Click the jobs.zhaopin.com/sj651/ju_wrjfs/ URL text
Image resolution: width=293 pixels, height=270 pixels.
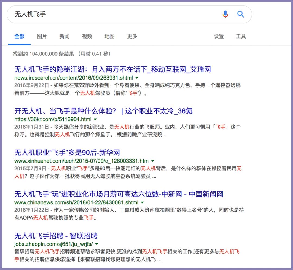coord(53,244)
